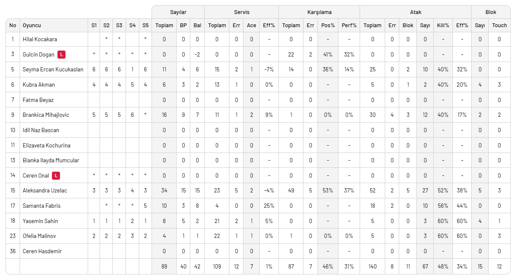
Task: Click the Atak group header
Action: coord(415,12)
